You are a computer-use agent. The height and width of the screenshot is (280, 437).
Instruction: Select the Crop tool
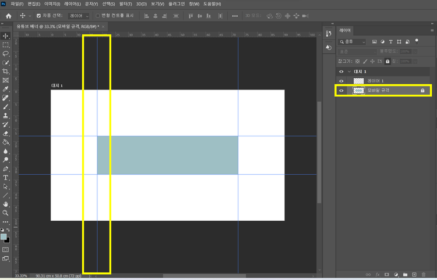(x=6, y=71)
